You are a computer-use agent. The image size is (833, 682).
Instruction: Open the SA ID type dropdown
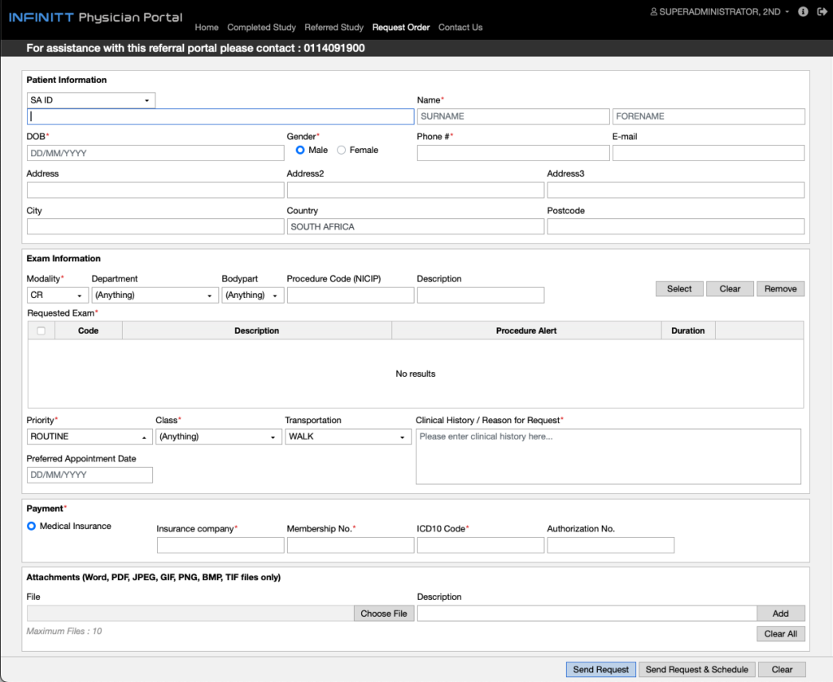coord(91,100)
